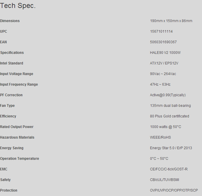
Task: Select the 190mm x 150mm x 86mm value
Action: 171,21
